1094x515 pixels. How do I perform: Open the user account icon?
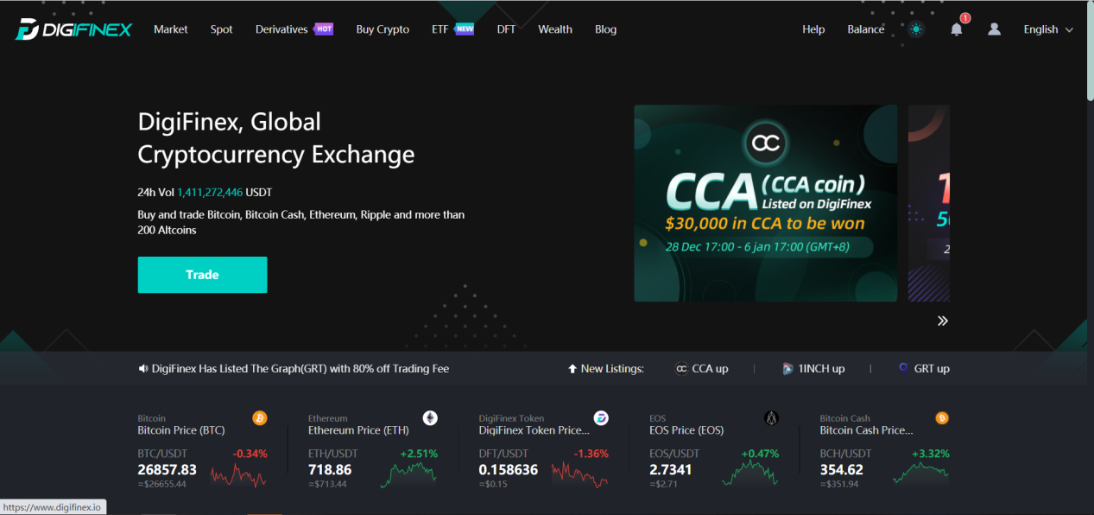click(x=994, y=29)
